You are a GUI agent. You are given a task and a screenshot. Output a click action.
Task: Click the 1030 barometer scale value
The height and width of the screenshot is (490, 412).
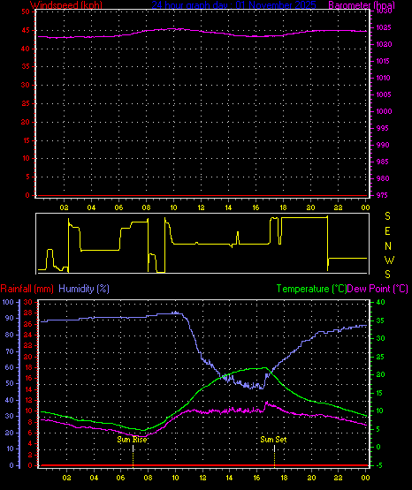(x=384, y=11)
